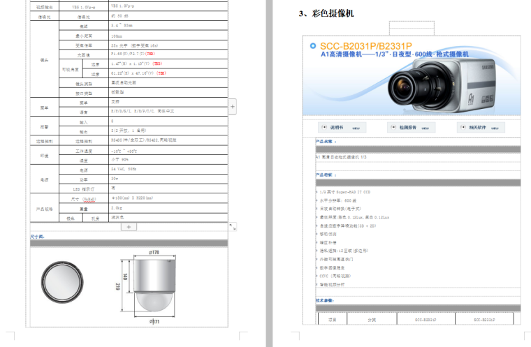Click the 相关软件 icon in the product banner
The height and width of the screenshot is (347, 531).
click(x=477, y=128)
